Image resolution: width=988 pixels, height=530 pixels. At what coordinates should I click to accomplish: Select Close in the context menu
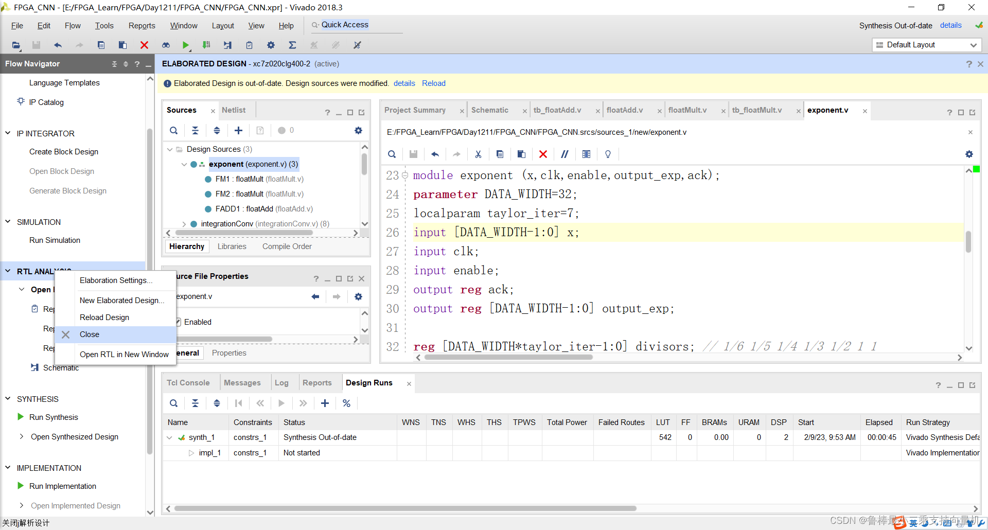tap(116, 334)
